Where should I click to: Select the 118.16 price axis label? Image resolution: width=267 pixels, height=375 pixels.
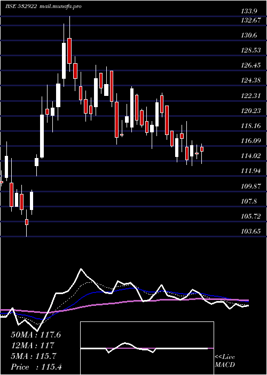tap(251, 126)
